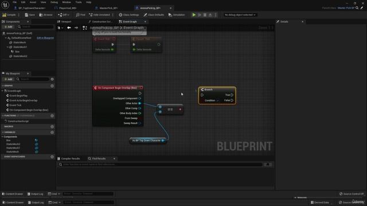Viewport: 367px width, 206px height.
Task: Toggle Hide Unrelated nodes
Action: coord(99,15)
